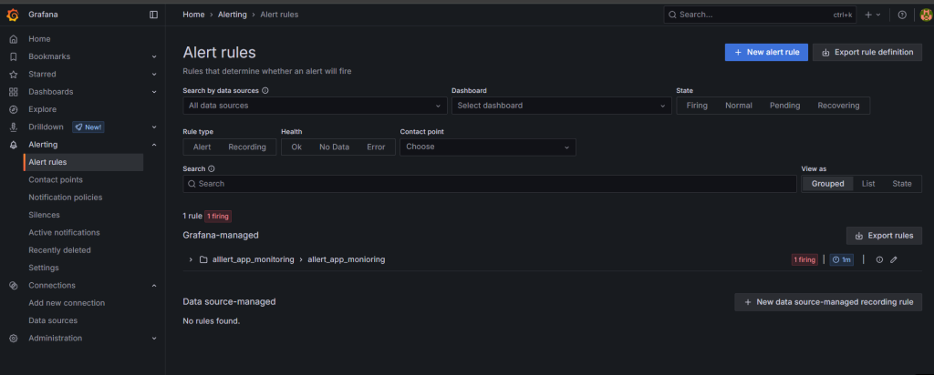Click Export rules button
Screen dimensions: 934x375
[884, 236]
